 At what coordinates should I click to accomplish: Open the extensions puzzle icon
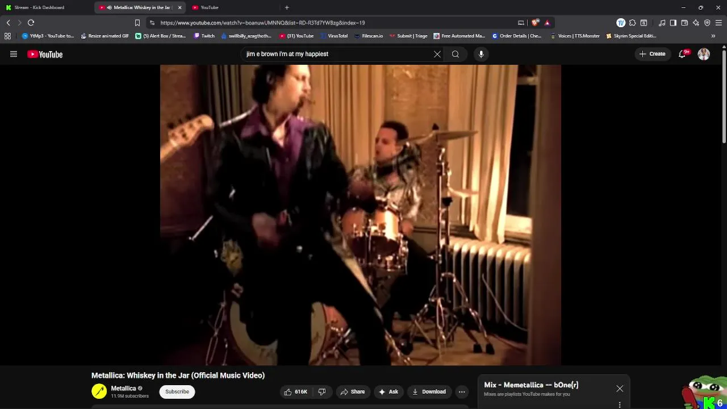point(632,23)
